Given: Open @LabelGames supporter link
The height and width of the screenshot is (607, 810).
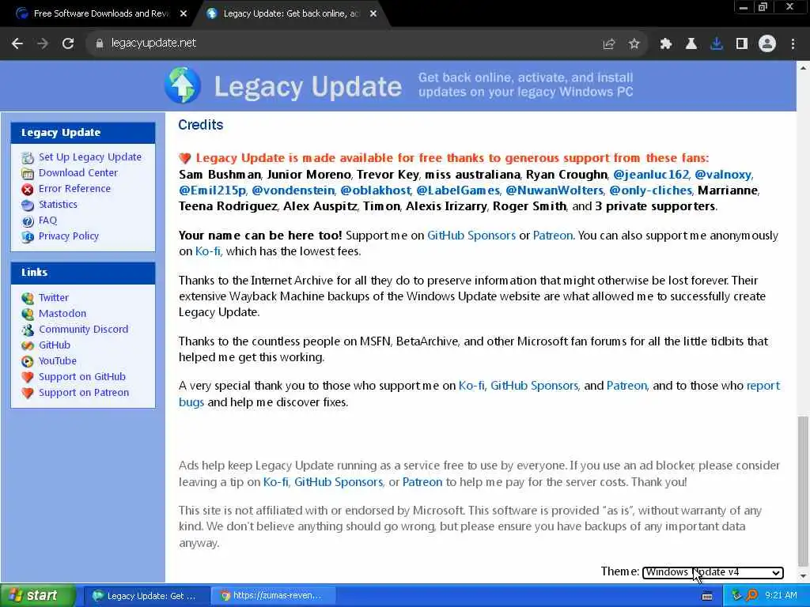Looking at the screenshot, I should tap(458, 190).
